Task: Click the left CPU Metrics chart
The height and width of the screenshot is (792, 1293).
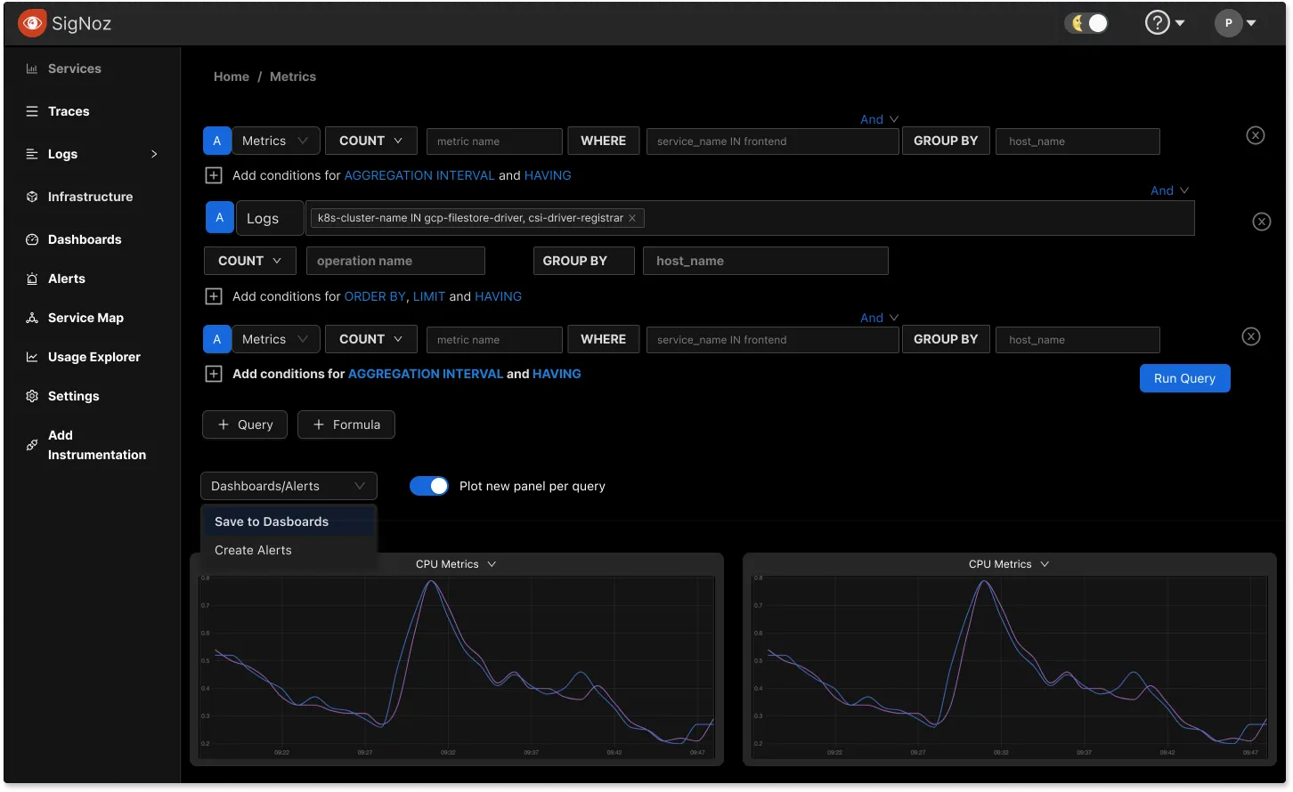Action: pos(457,667)
